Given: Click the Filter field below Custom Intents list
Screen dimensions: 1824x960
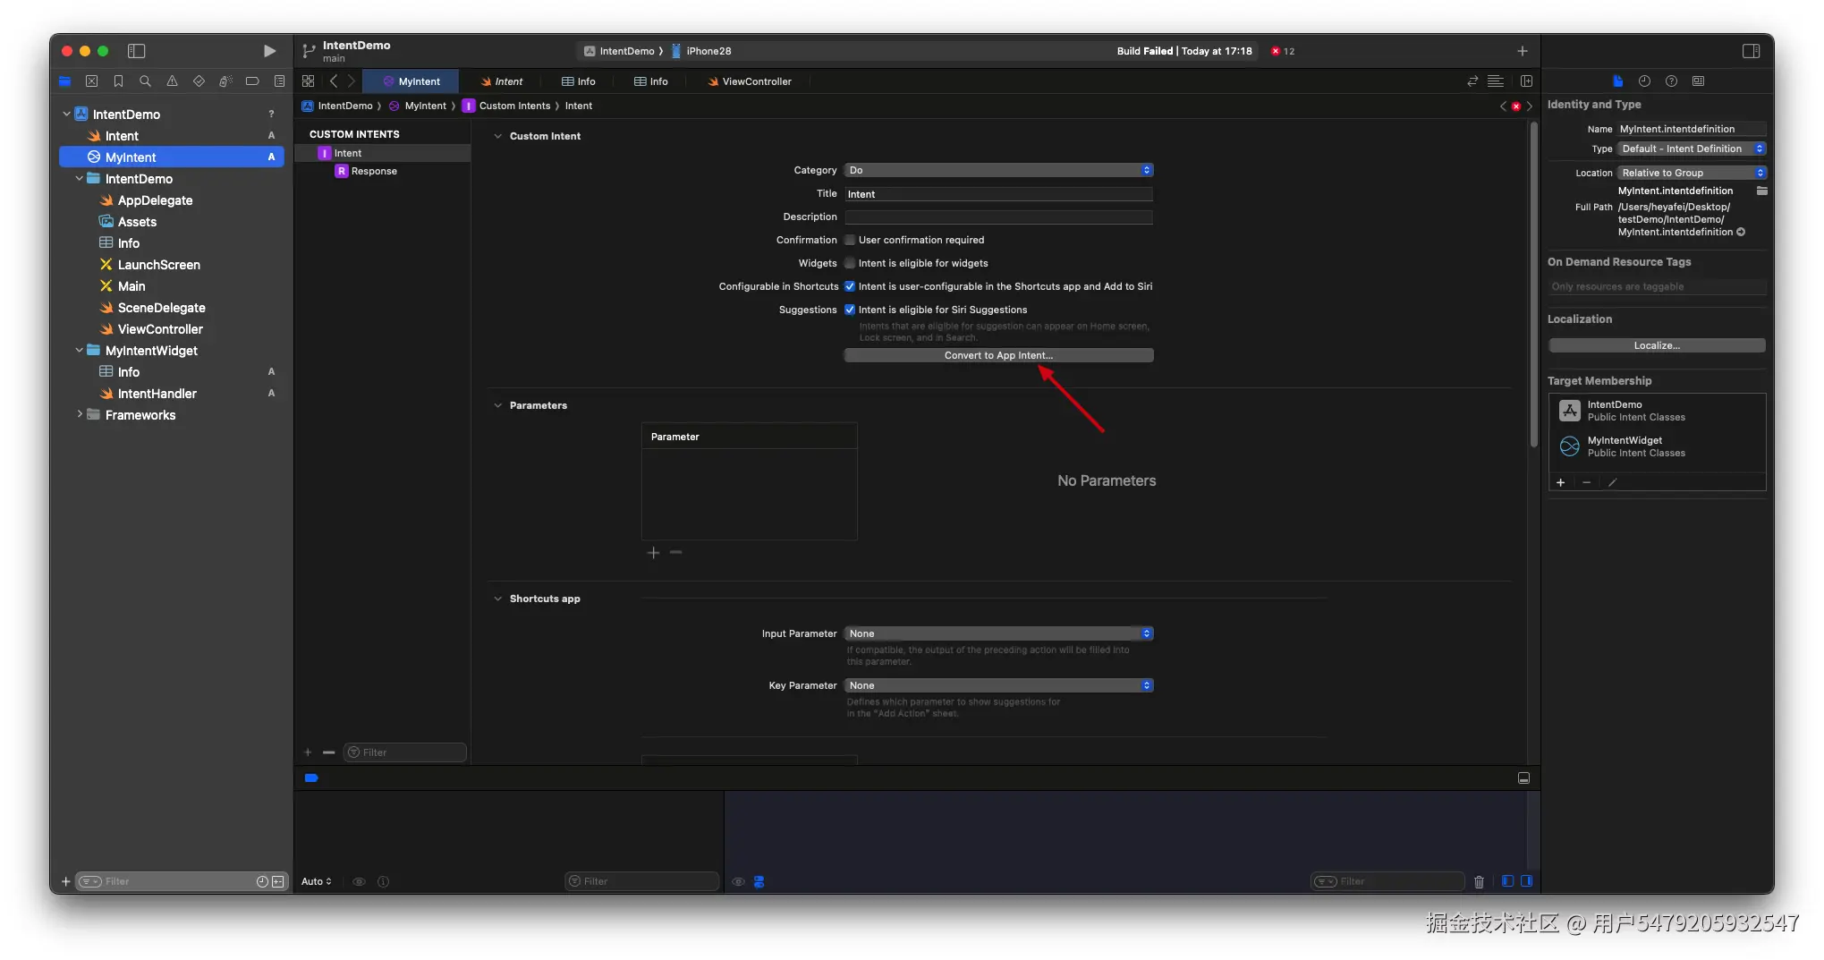Looking at the screenshot, I should [x=404, y=752].
